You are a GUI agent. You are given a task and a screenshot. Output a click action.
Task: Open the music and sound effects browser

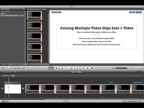tap(130, 68)
